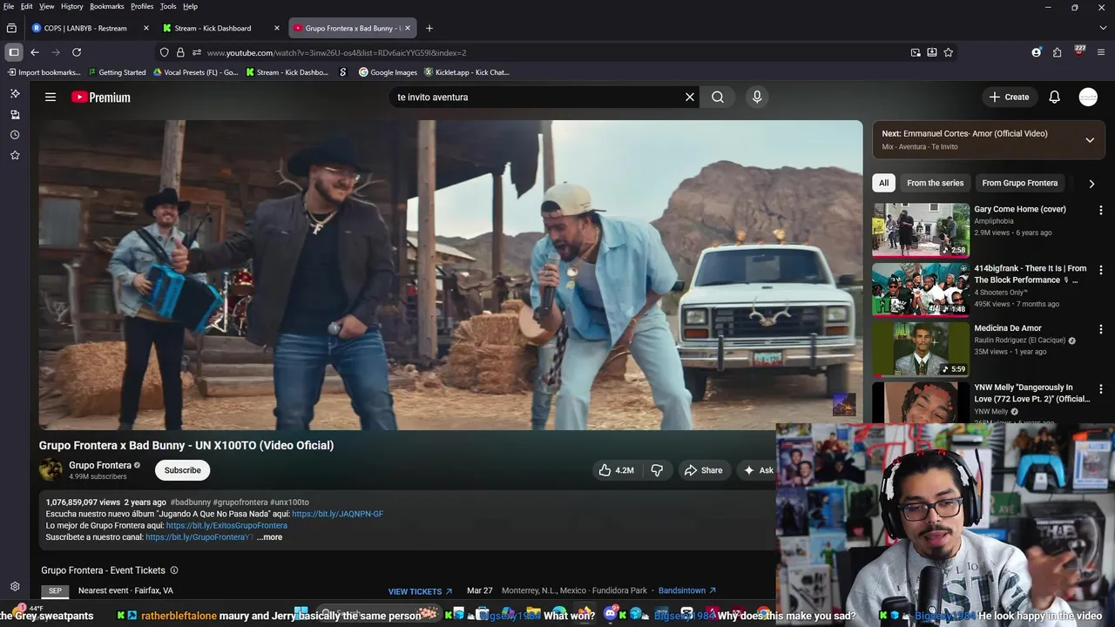Image resolution: width=1115 pixels, height=627 pixels.
Task: Open sidebar history clock icon
Action: (x=15, y=135)
